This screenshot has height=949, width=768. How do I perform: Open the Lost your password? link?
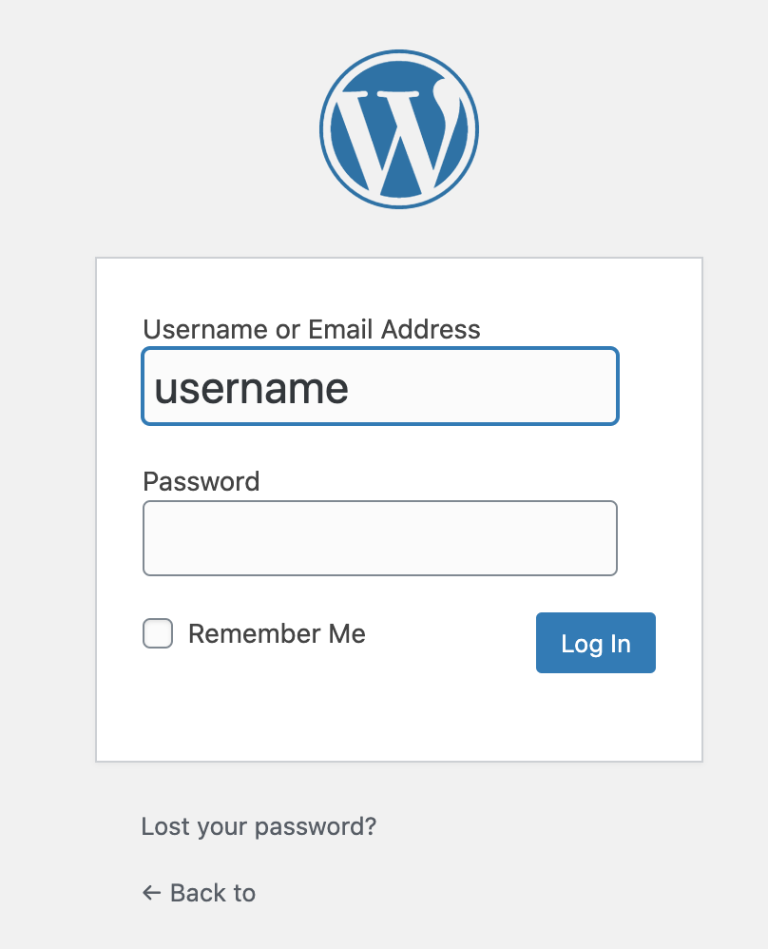[x=259, y=826]
